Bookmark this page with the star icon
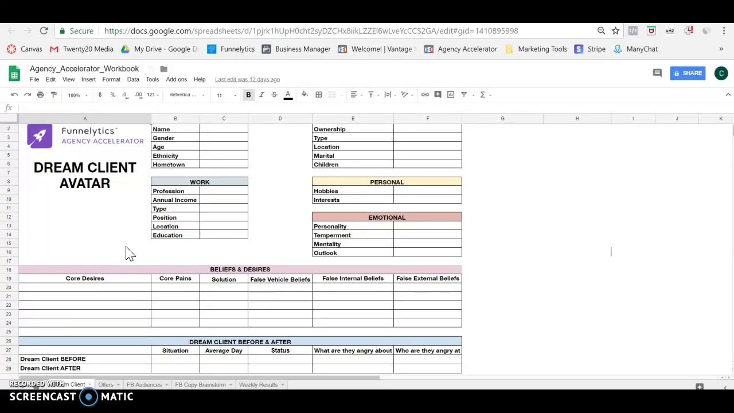 (x=615, y=30)
